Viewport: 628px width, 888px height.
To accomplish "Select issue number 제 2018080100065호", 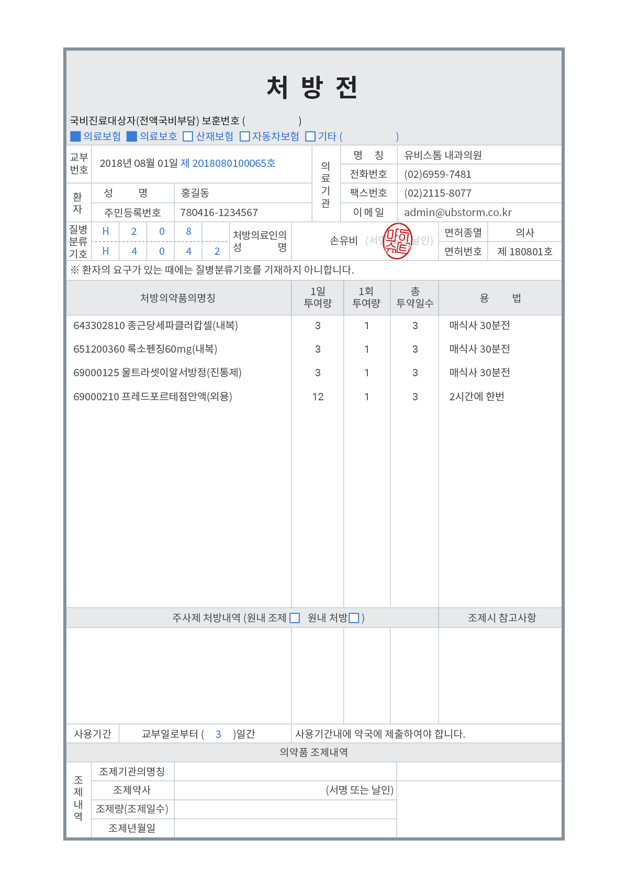I will coord(228,163).
